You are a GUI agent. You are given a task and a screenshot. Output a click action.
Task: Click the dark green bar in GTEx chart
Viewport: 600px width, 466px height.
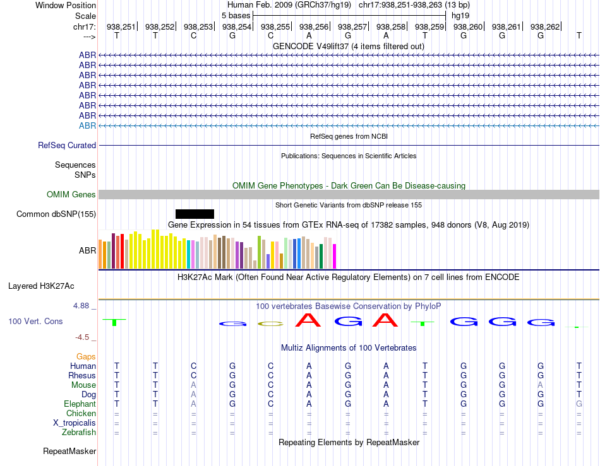pyautogui.click(x=321, y=256)
